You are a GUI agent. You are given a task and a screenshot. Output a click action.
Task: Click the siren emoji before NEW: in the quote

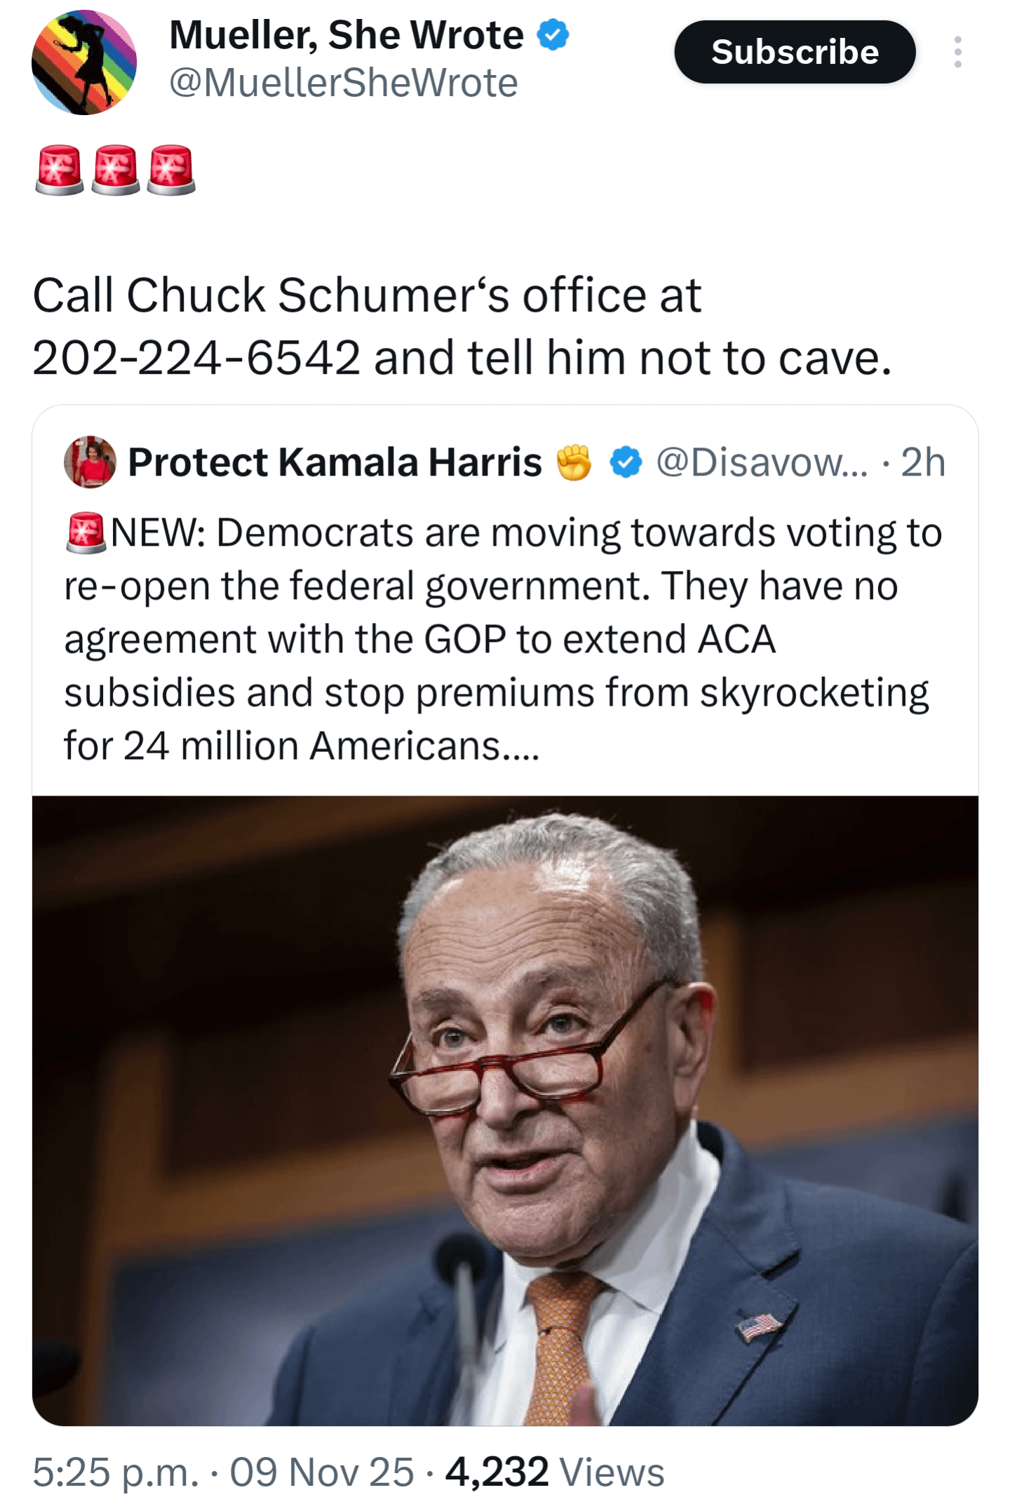(x=86, y=532)
